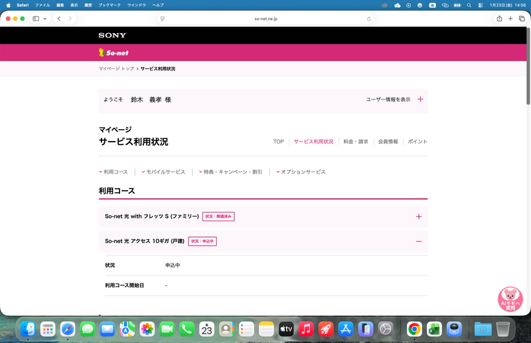531x343 pixels.
Task: Go back with Safari back arrow
Action: pyautogui.click(x=59, y=19)
